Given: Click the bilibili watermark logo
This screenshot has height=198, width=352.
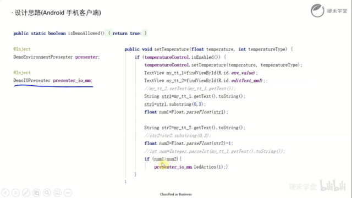Looking at the screenshot, I should pos(333,186).
